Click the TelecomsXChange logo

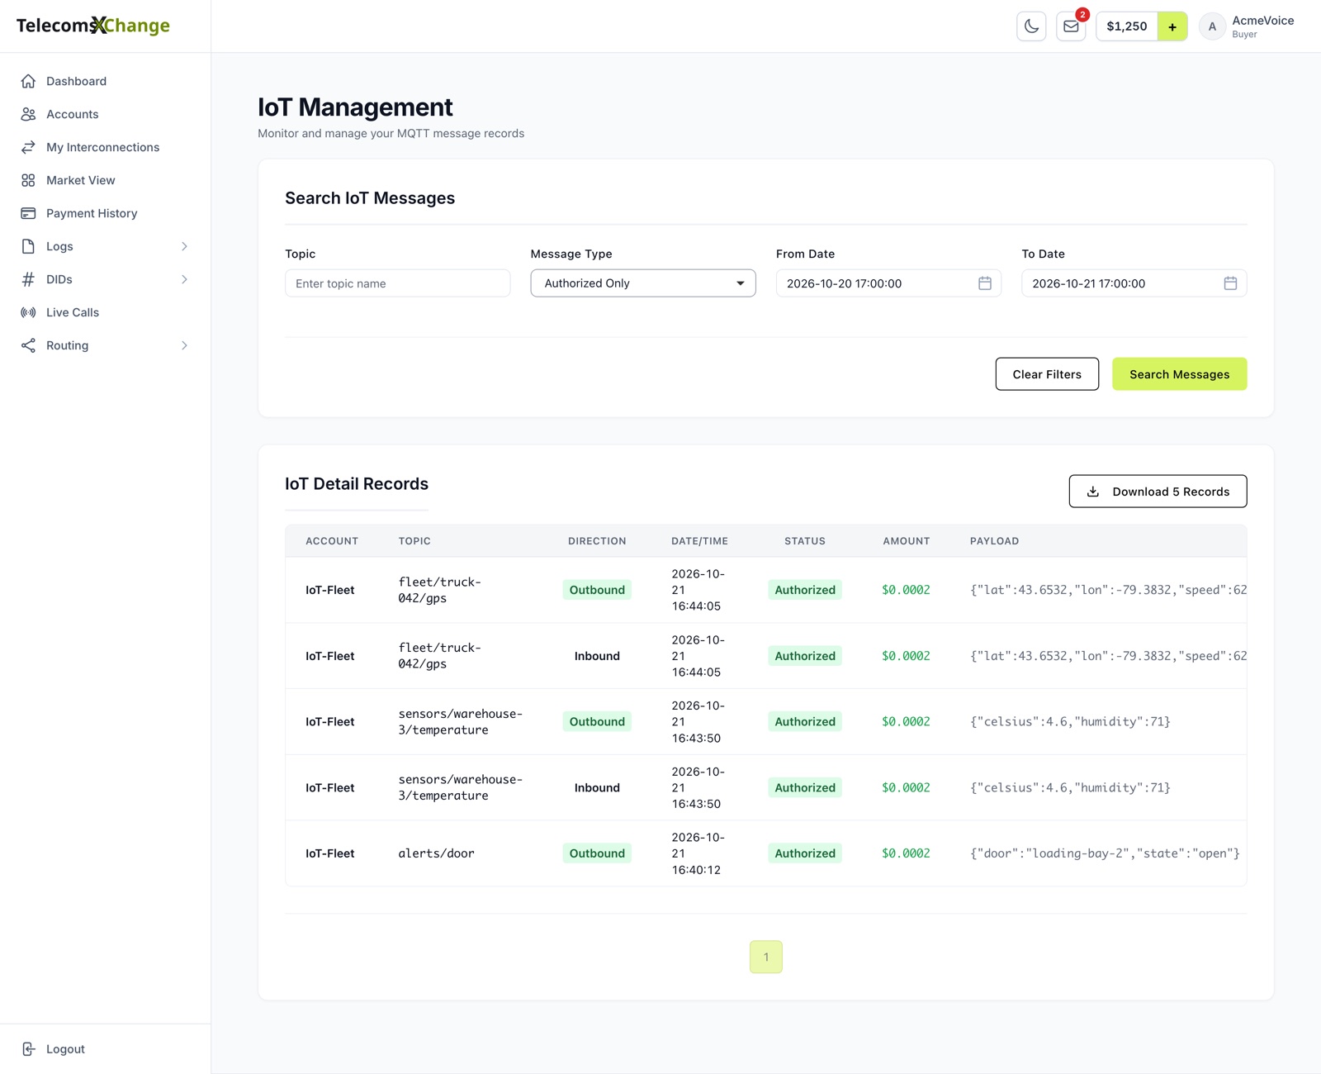[x=93, y=26]
